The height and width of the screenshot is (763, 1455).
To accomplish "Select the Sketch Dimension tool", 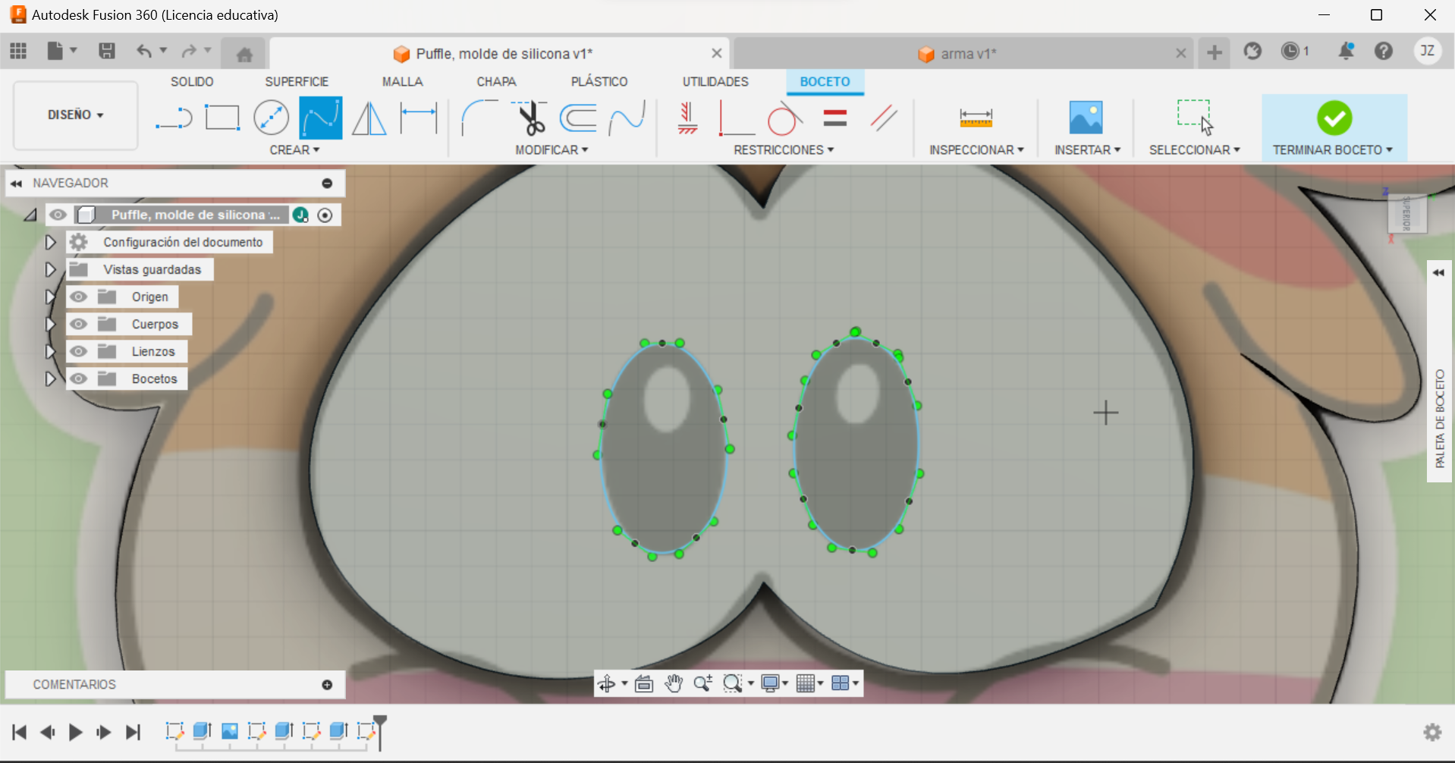I will (419, 118).
